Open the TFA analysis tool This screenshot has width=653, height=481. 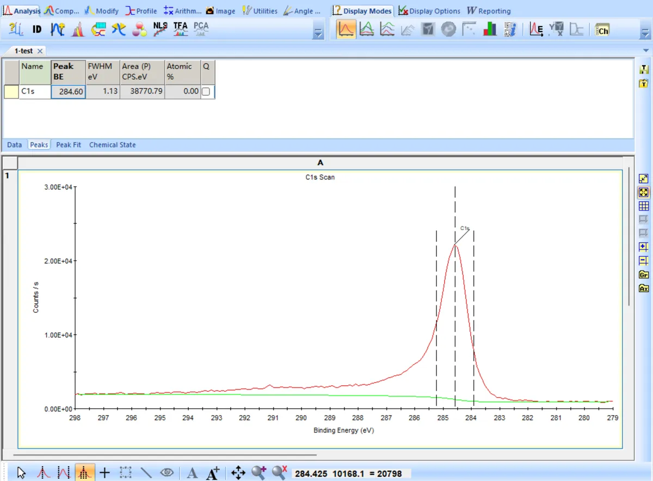tap(181, 29)
